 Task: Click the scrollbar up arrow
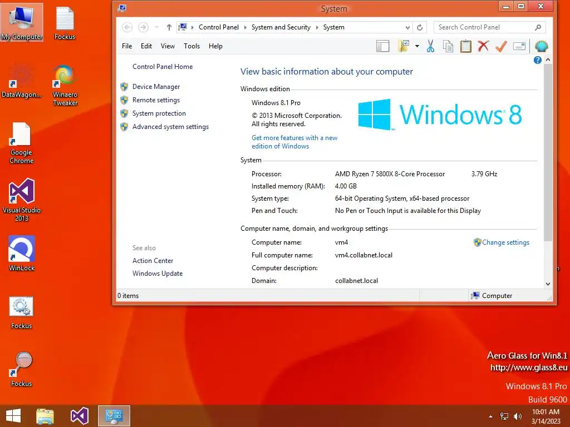(548, 59)
